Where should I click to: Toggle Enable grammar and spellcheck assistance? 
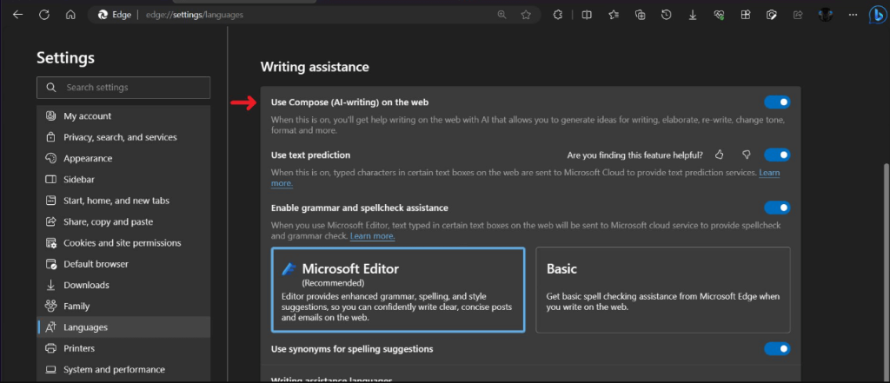pyautogui.click(x=777, y=208)
